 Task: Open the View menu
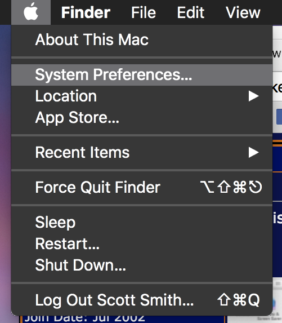(x=243, y=12)
